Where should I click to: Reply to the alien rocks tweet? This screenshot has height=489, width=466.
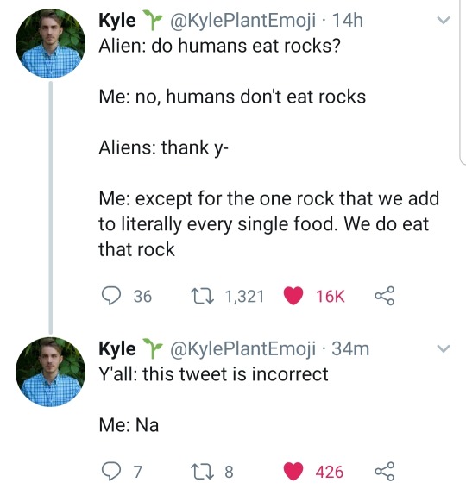click(111, 296)
